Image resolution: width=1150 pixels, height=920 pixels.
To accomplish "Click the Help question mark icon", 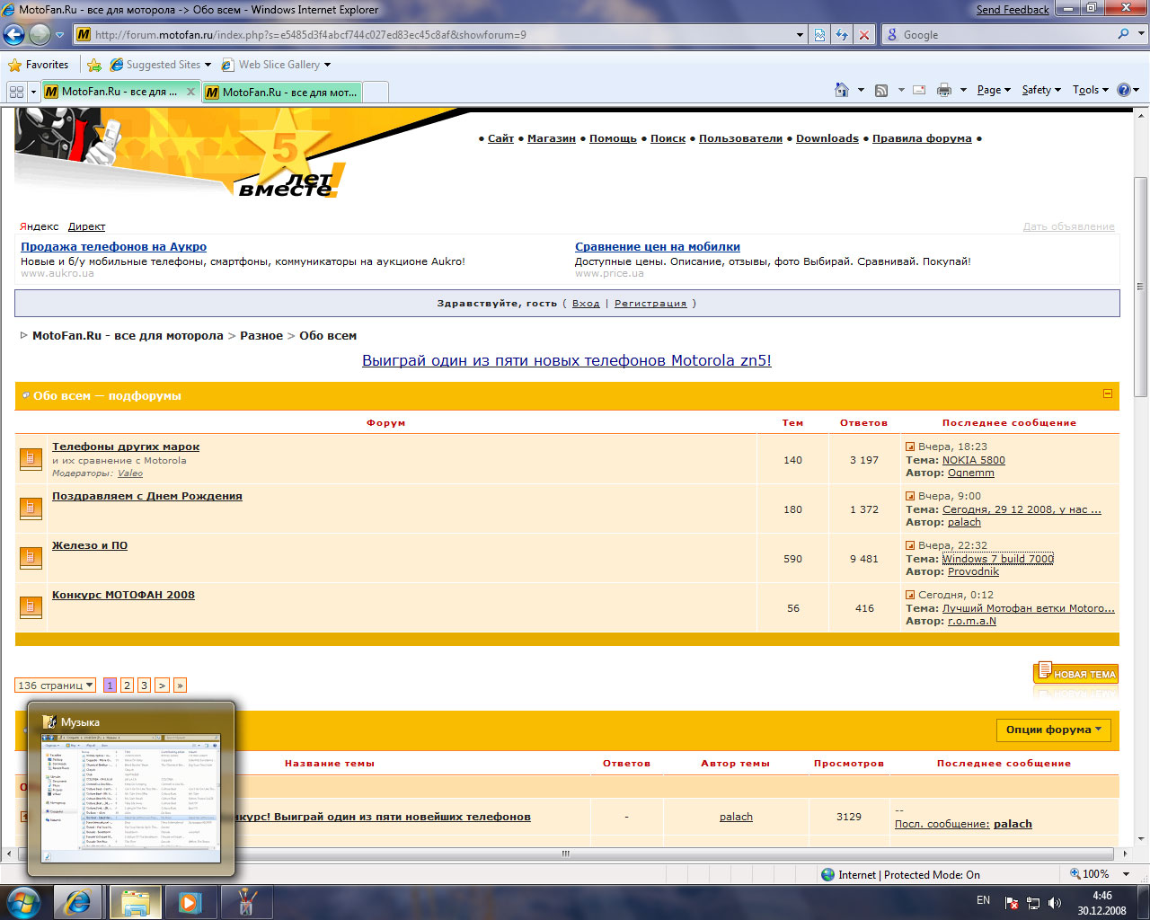I will pos(1123,90).
